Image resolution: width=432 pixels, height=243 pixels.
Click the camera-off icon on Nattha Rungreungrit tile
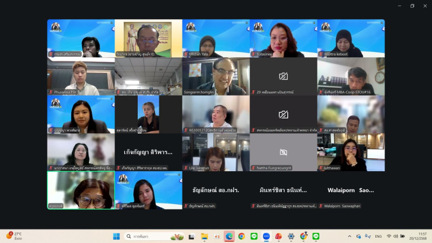coord(283,152)
